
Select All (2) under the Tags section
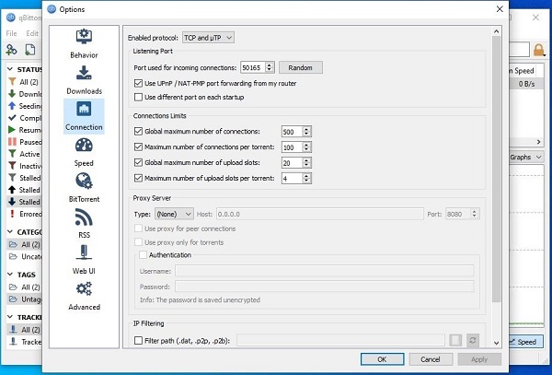coord(24,287)
